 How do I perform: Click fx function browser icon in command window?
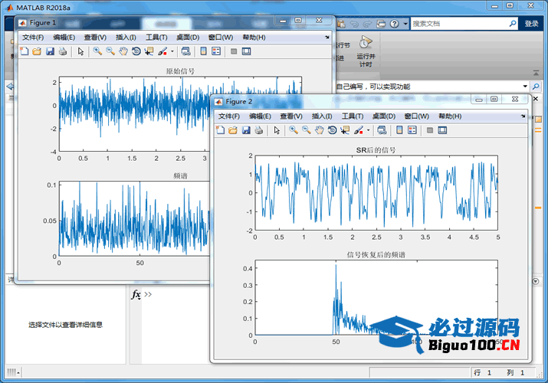click(x=136, y=295)
